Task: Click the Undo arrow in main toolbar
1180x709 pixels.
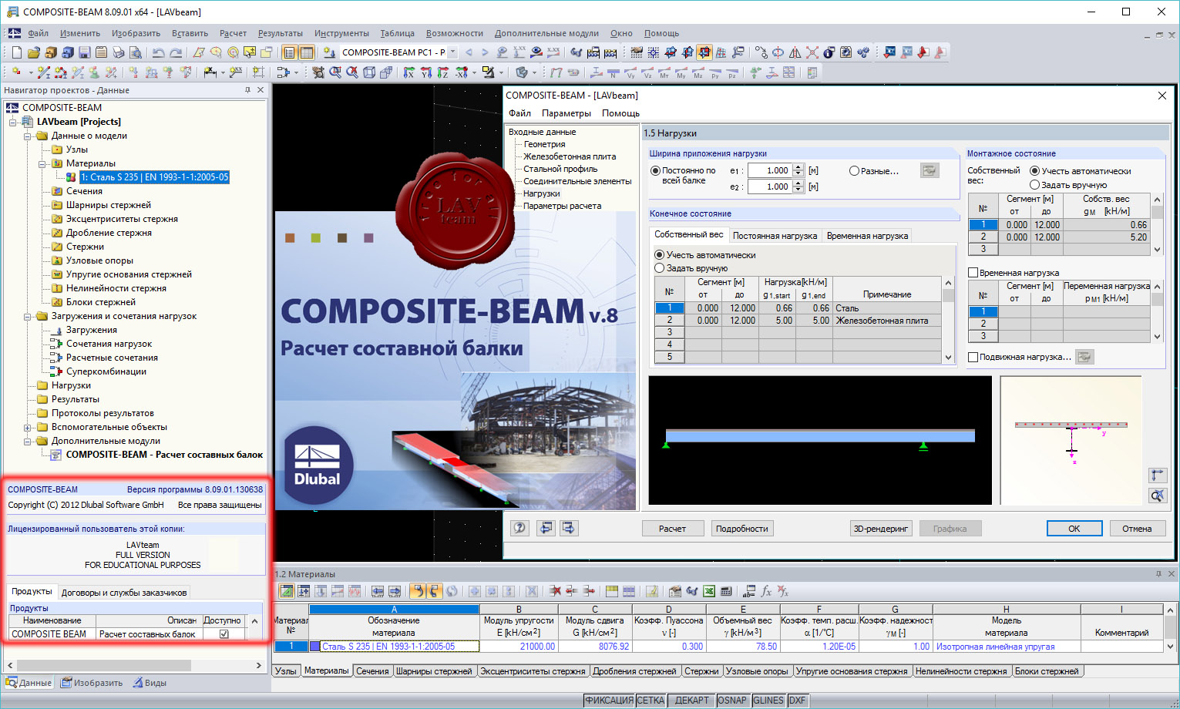Action: click(158, 52)
